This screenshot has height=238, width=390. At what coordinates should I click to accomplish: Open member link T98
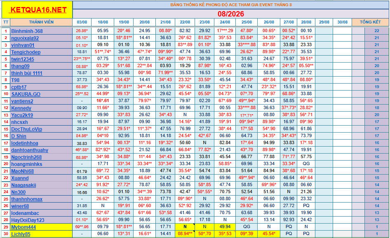[15, 80]
